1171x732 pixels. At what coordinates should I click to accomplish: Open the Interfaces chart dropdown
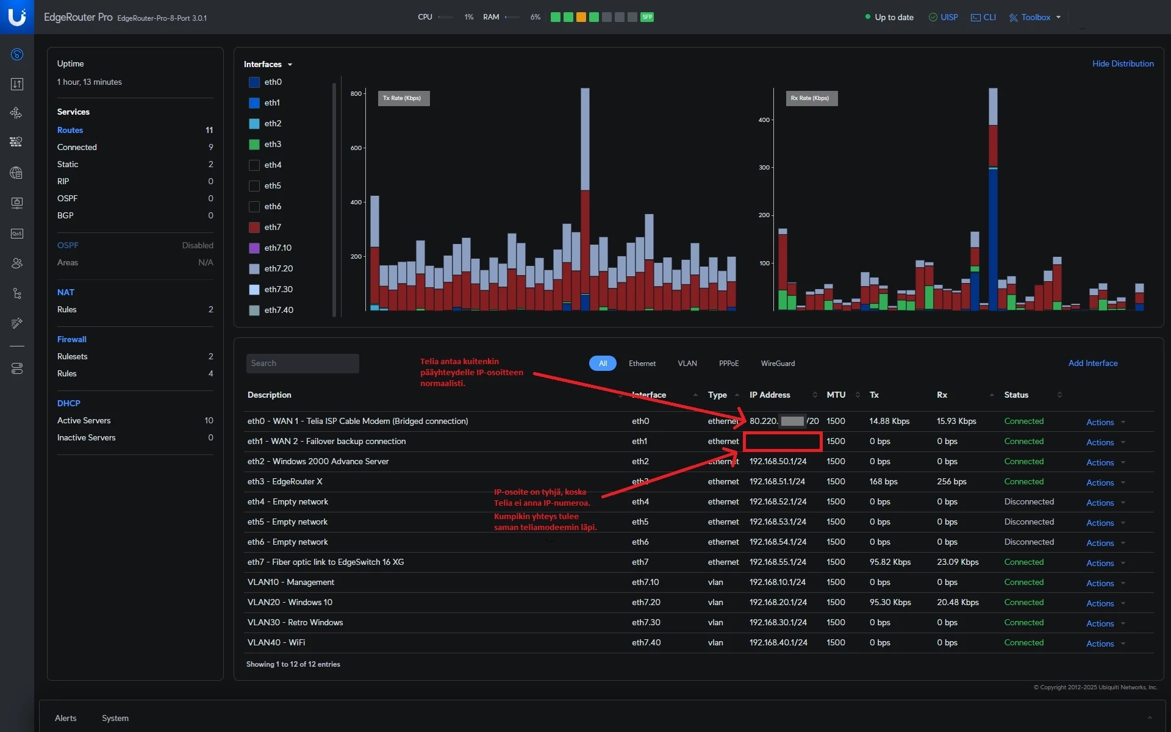point(268,64)
